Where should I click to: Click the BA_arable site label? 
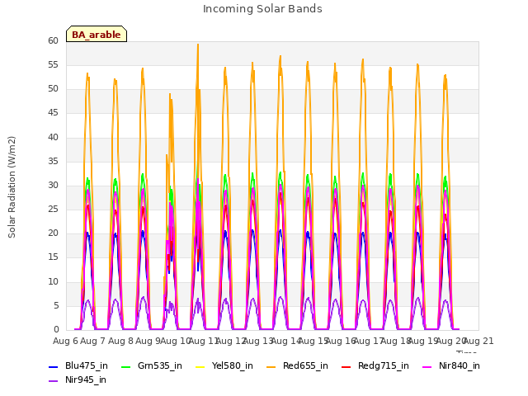(97, 35)
